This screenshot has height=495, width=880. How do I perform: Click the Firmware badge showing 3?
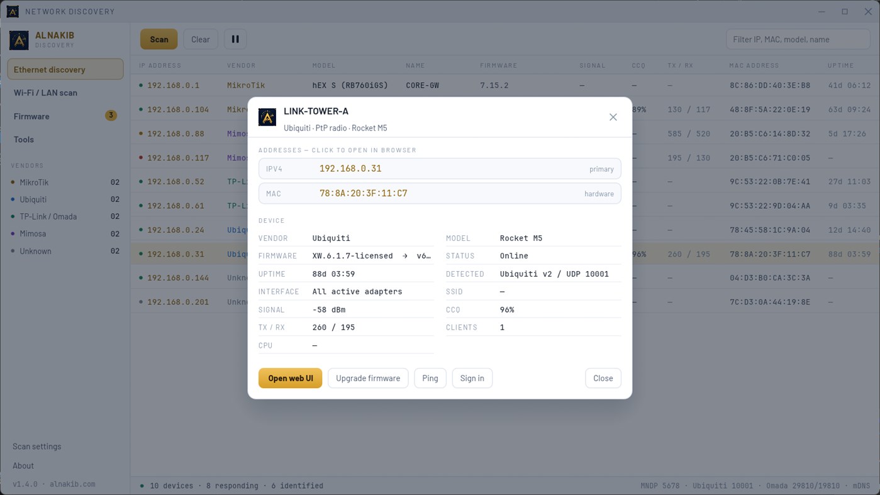111,116
